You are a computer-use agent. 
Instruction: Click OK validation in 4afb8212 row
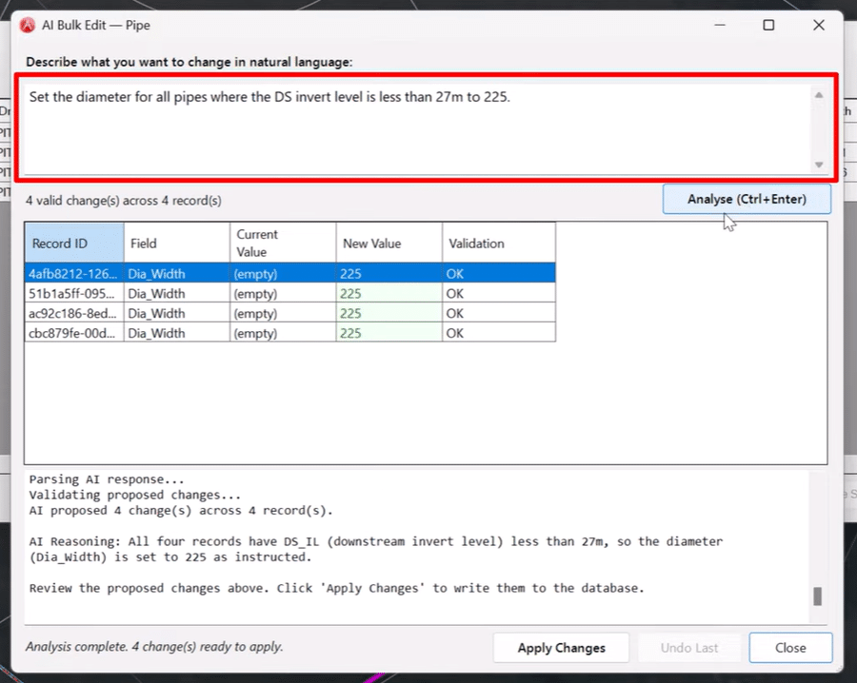click(499, 273)
